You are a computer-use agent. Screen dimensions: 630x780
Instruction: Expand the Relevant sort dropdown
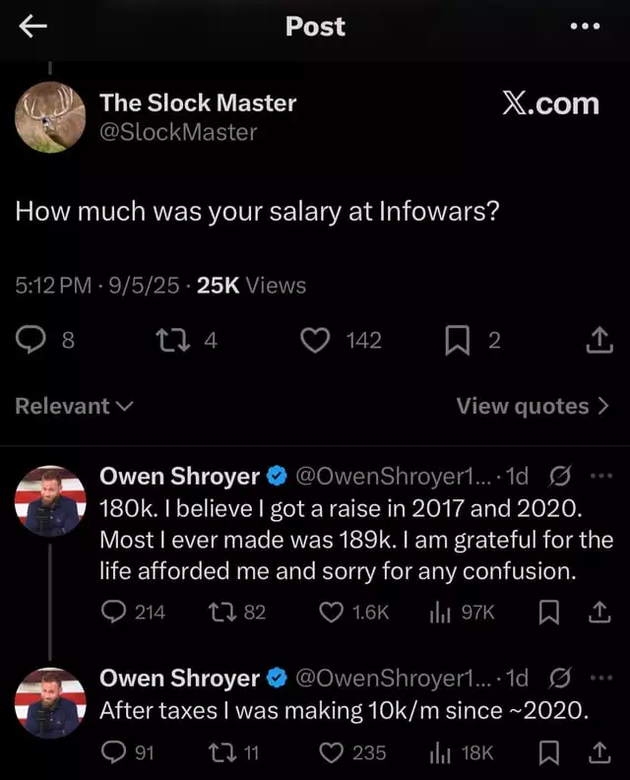coord(74,406)
